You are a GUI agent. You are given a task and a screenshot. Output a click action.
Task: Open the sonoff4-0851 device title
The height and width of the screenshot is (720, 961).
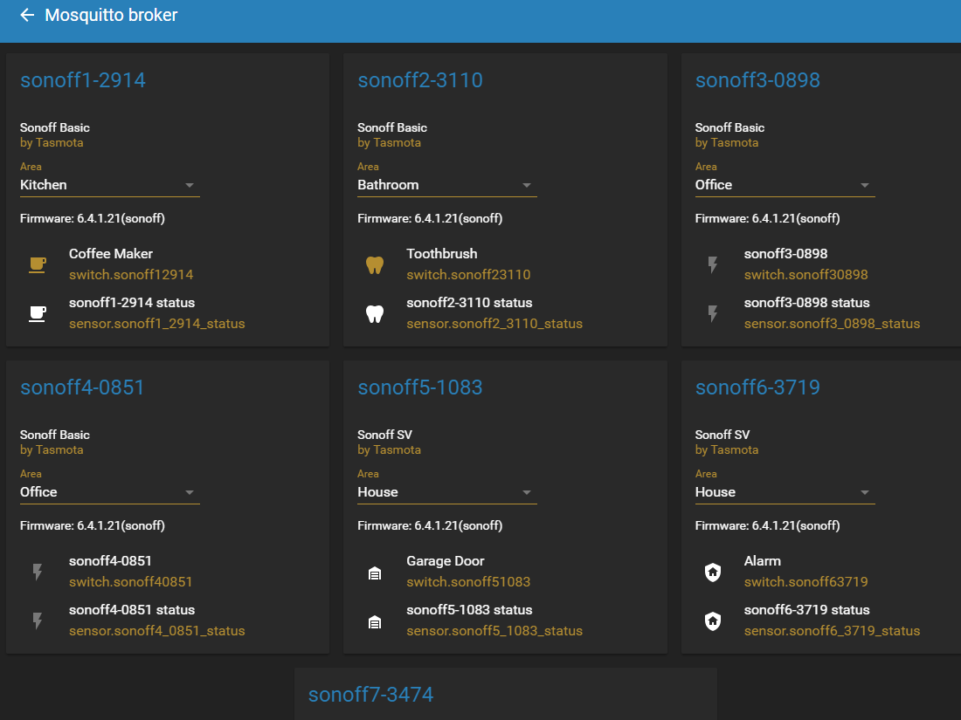coord(82,387)
